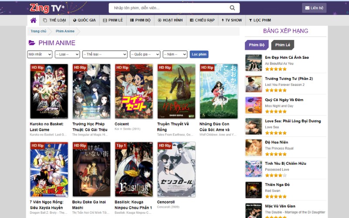Click Phim Anime breadcrumb link
Viewport: 349px width, 218px height.
point(65,31)
